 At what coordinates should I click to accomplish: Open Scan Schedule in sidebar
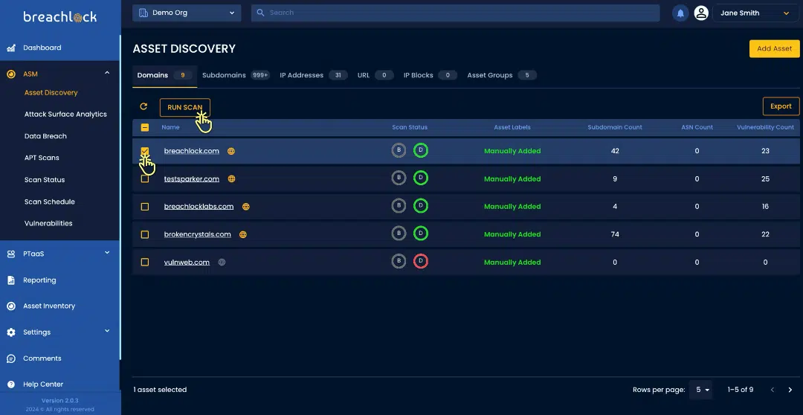click(x=50, y=202)
